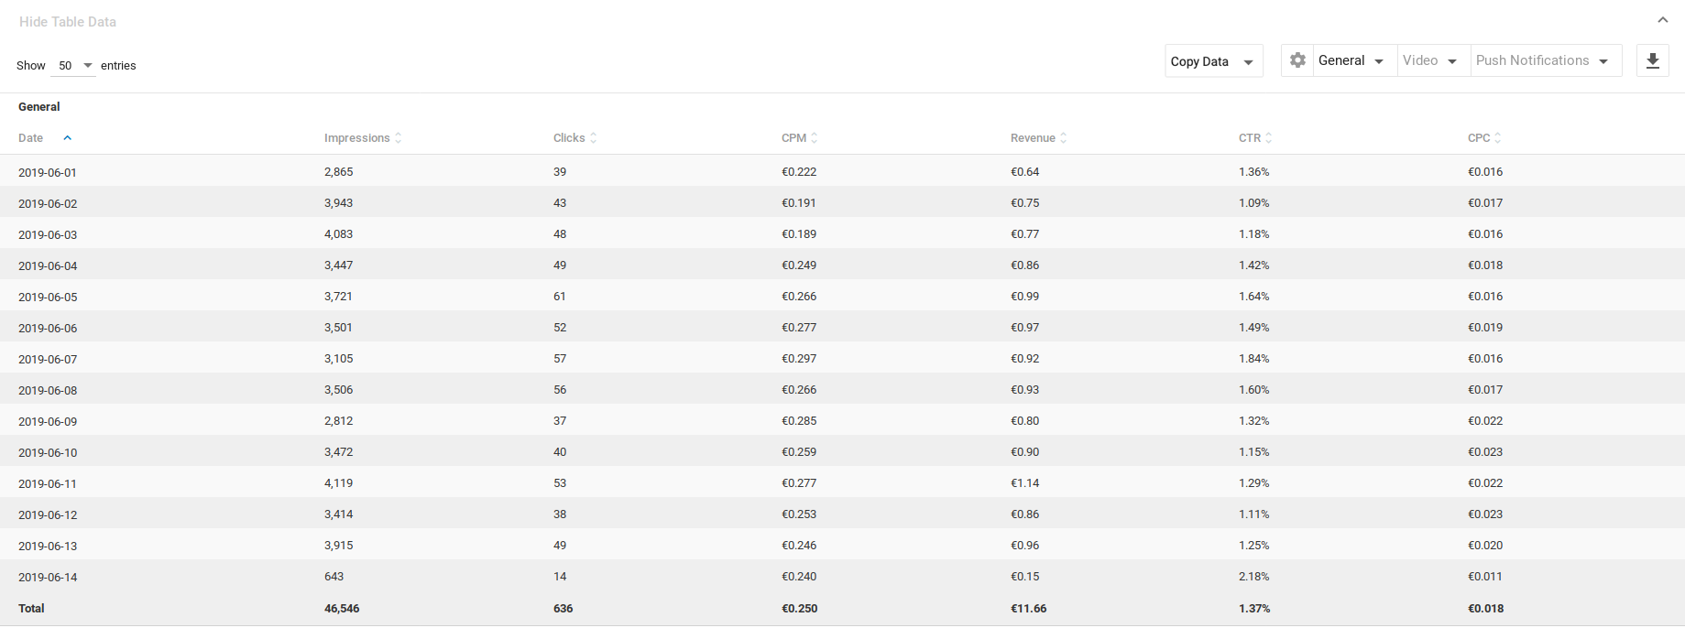
Task: Open the Copy Data dropdown
Action: (1213, 61)
